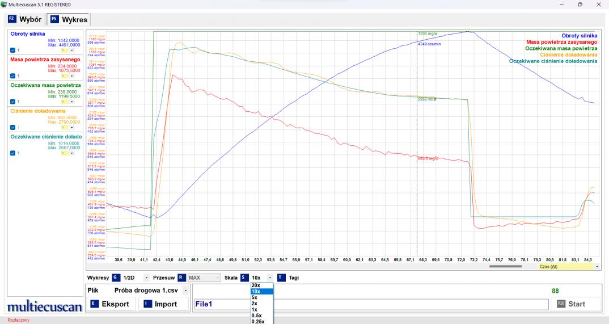Toggle Obroty silnika graph checkbox

click(12, 50)
